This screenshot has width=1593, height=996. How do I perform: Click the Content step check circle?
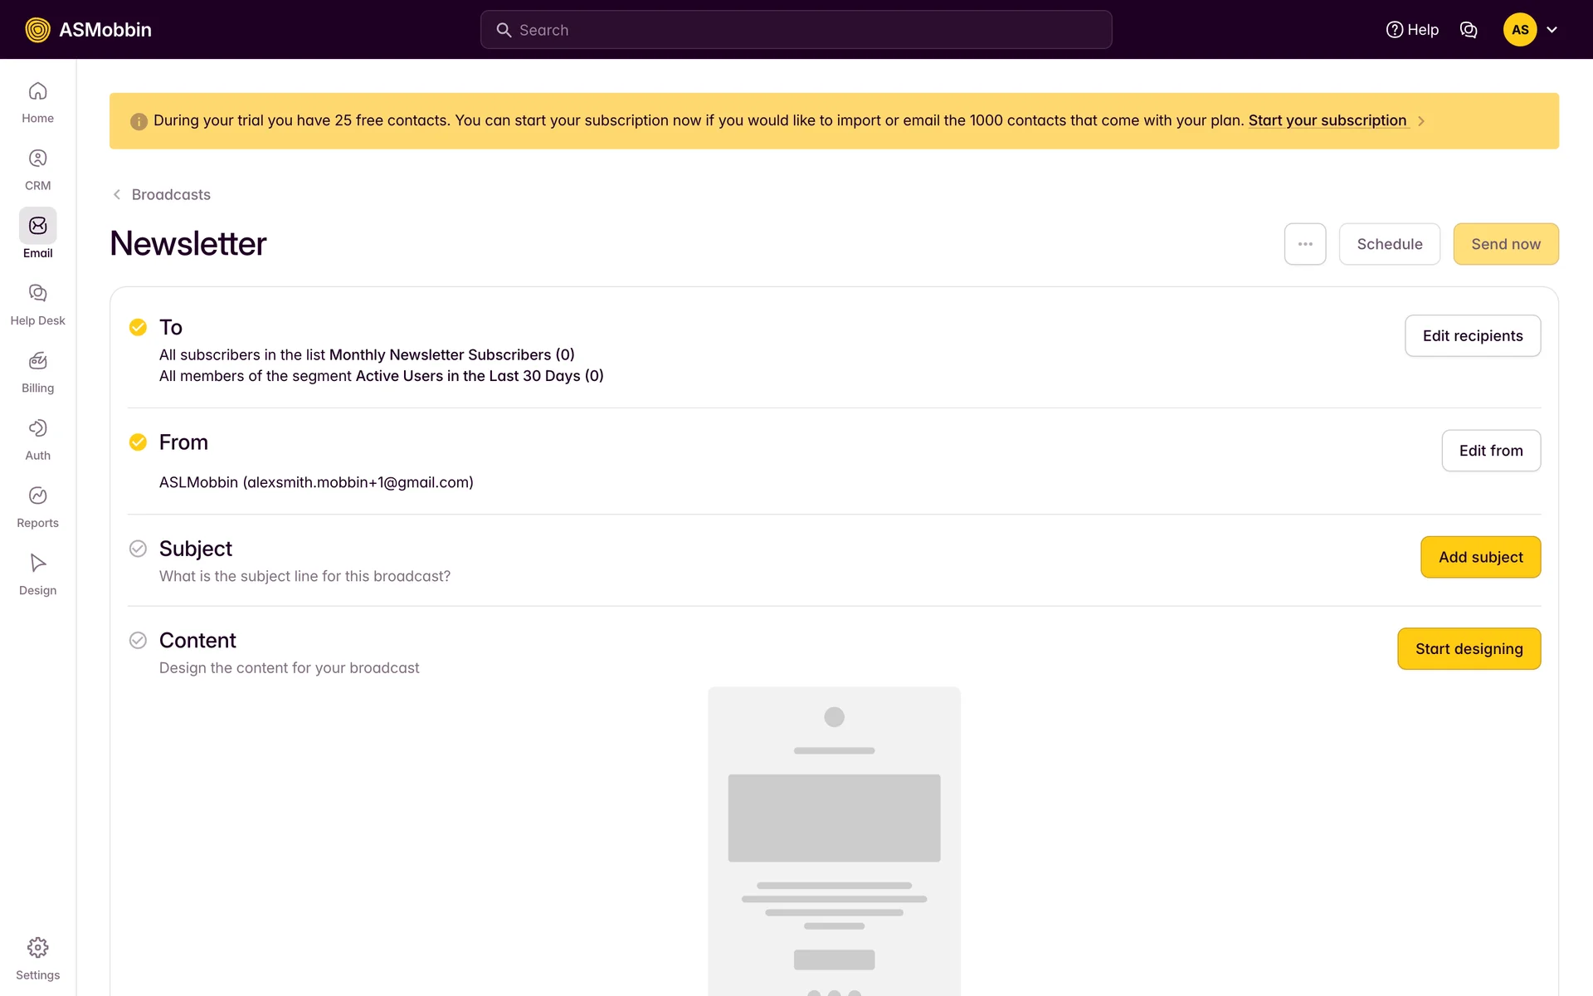(x=138, y=640)
